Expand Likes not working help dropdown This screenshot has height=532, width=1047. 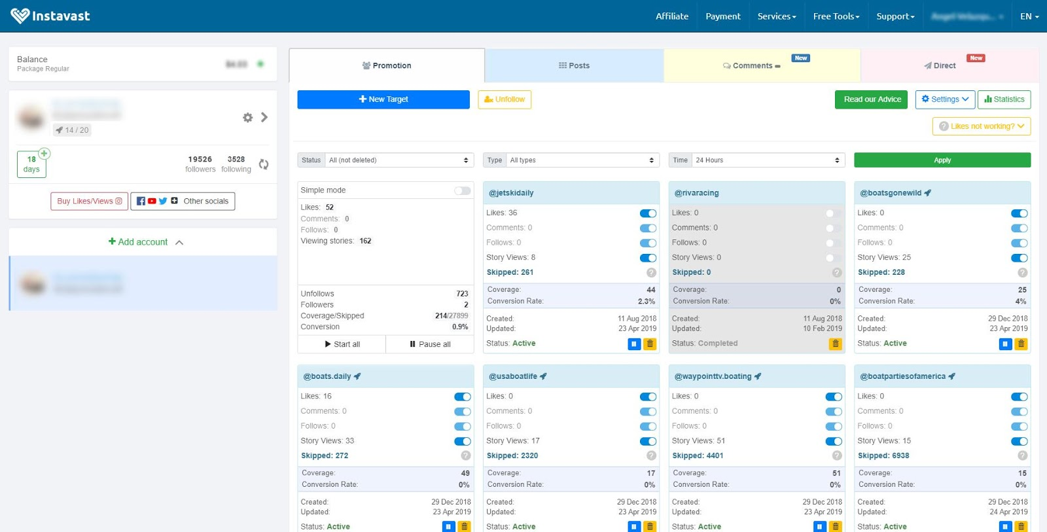tap(982, 126)
